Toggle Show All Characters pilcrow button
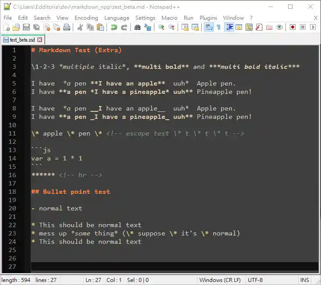The width and height of the screenshot is (321, 285). 219,27
